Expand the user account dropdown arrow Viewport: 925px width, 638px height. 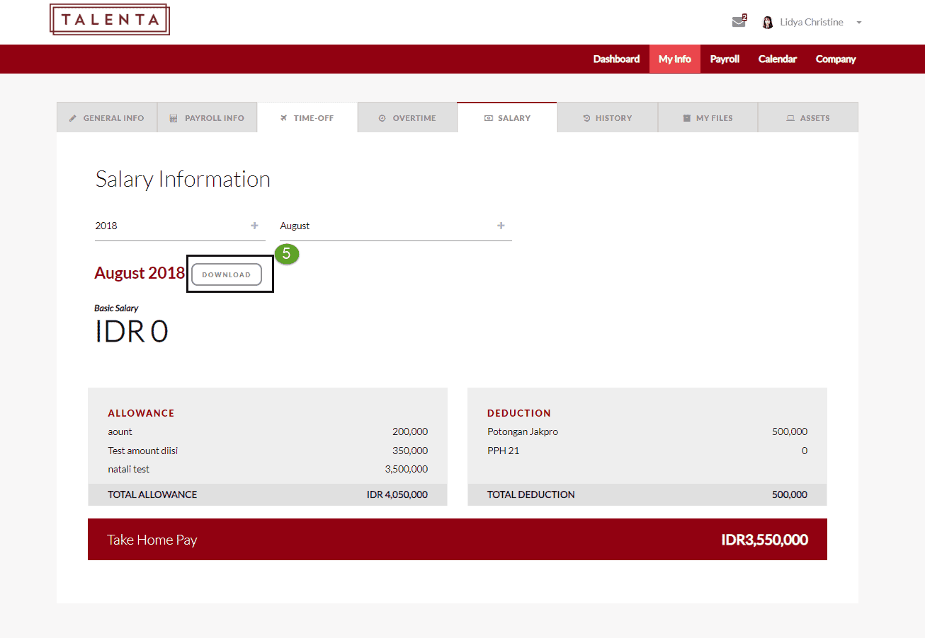(859, 23)
